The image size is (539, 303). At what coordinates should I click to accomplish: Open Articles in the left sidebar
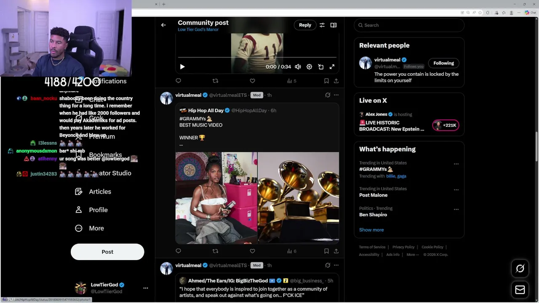pyautogui.click(x=93, y=191)
